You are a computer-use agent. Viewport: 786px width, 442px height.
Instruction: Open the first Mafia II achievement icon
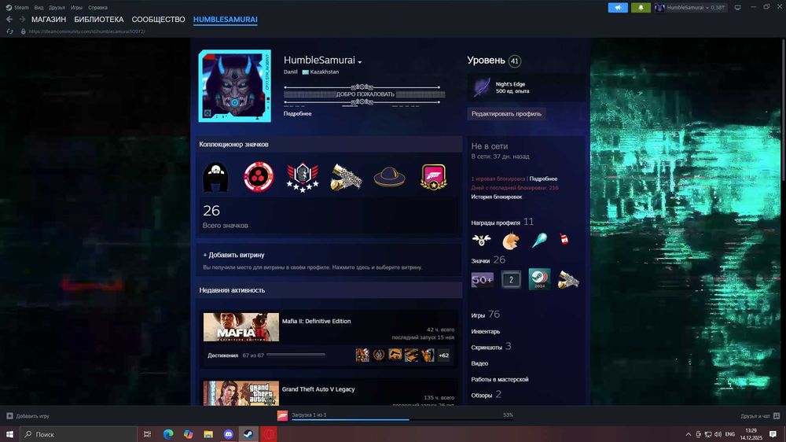[x=362, y=355]
